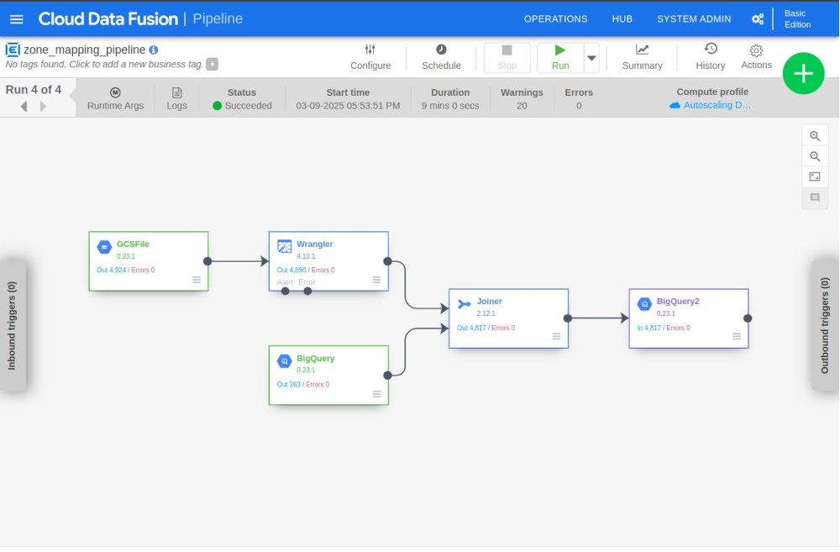The width and height of the screenshot is (840, 552).
Task: Expand the Run options dropdown arrow
Action: tap(591, 58)
